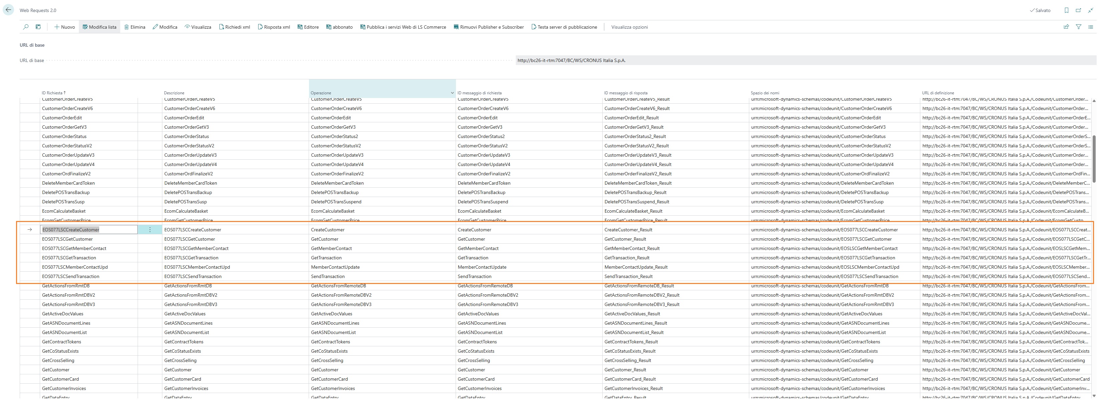Click the analyze view icon beside search

pyautogui.click(x=38, y=27)
